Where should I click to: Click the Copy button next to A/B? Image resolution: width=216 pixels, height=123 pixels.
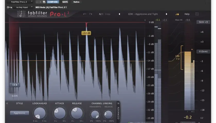point(107,14)
